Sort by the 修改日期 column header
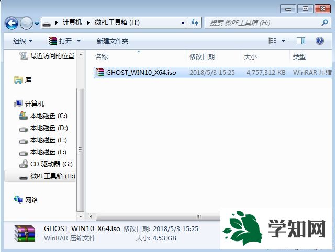 (202, 56)
